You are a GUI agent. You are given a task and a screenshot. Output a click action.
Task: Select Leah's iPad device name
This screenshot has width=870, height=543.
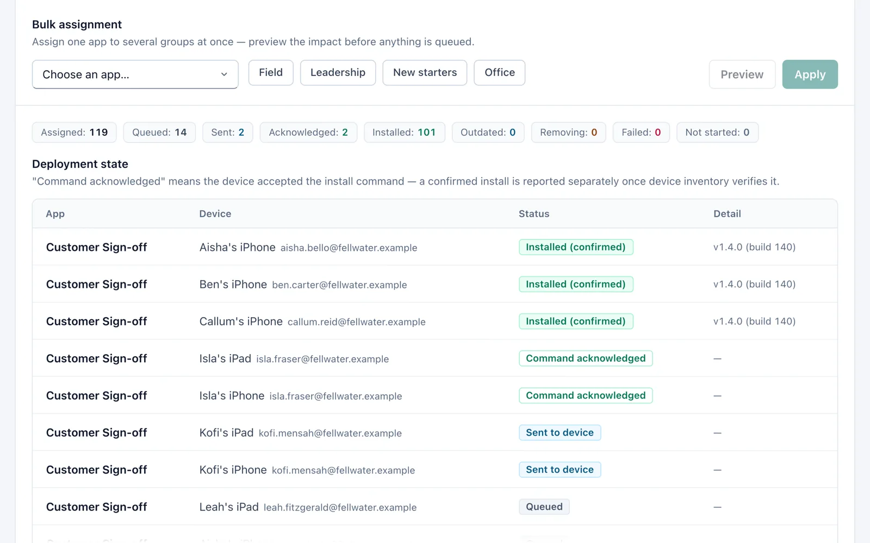point(229,507)
